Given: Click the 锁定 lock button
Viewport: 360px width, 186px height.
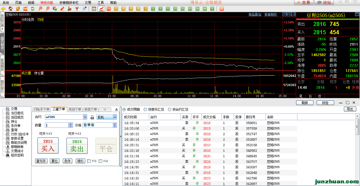Looking at the screenshot, I should tap(325, 103).
